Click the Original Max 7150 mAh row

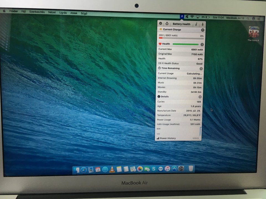coord(180,54)
